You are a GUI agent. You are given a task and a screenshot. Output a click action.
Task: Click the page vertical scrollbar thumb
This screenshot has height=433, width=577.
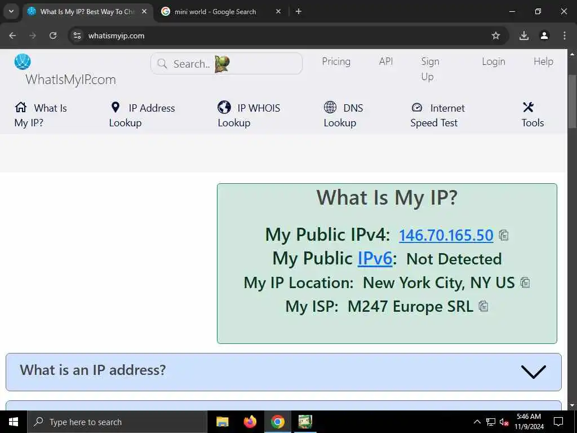[572, 101]
